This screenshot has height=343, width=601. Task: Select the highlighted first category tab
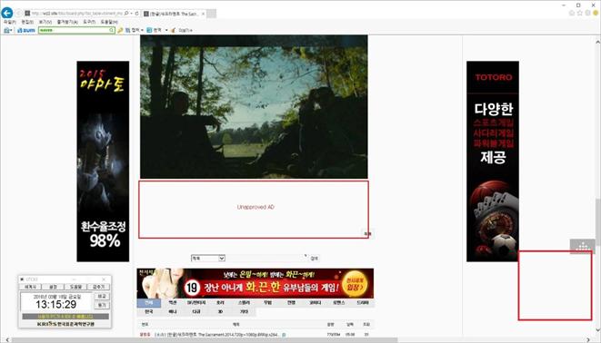149,303
